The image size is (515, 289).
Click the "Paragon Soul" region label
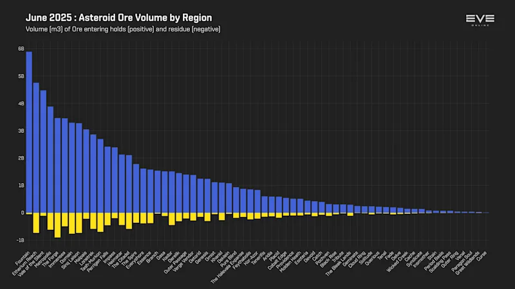[x=462, y=261]
